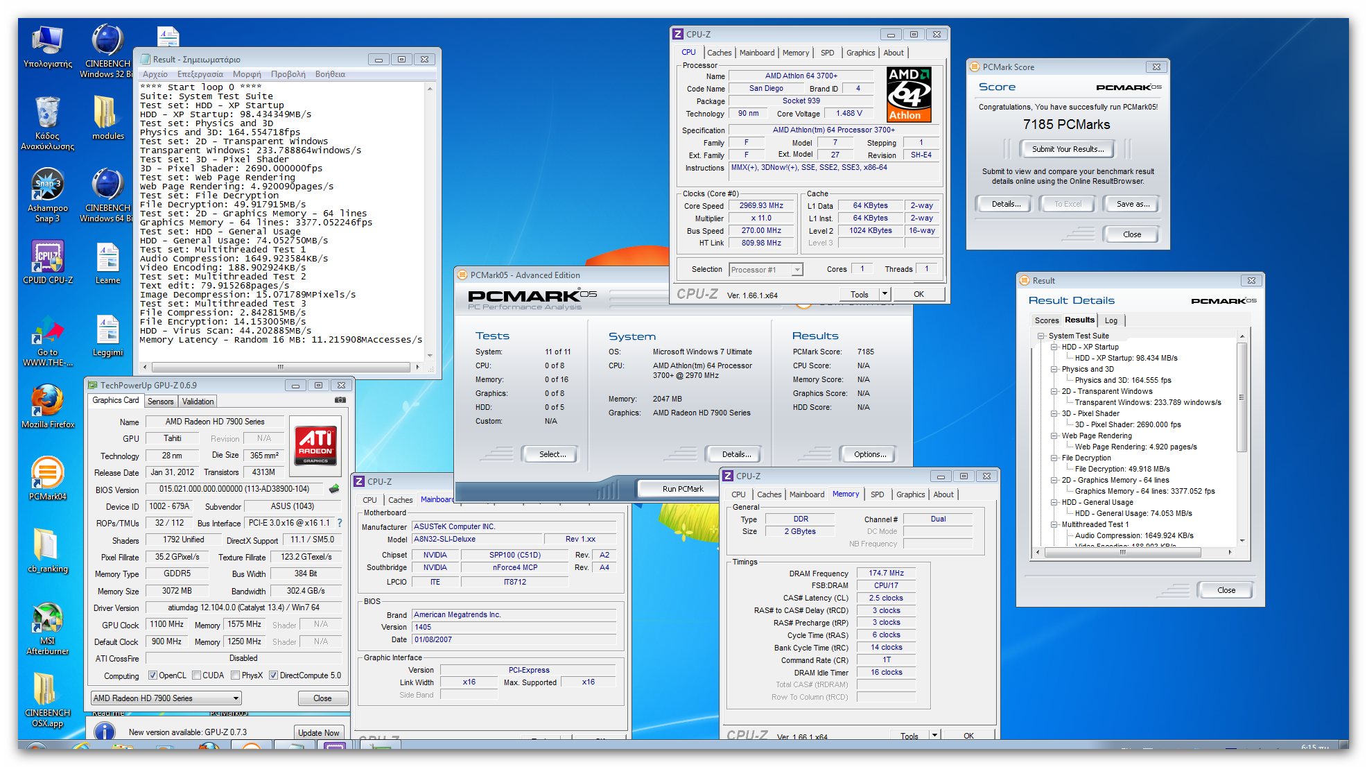The width and height of the screenshot is (1367, 767).
Task: Open the Log tab in Result Details
Action: click(x=1111, y=320)
